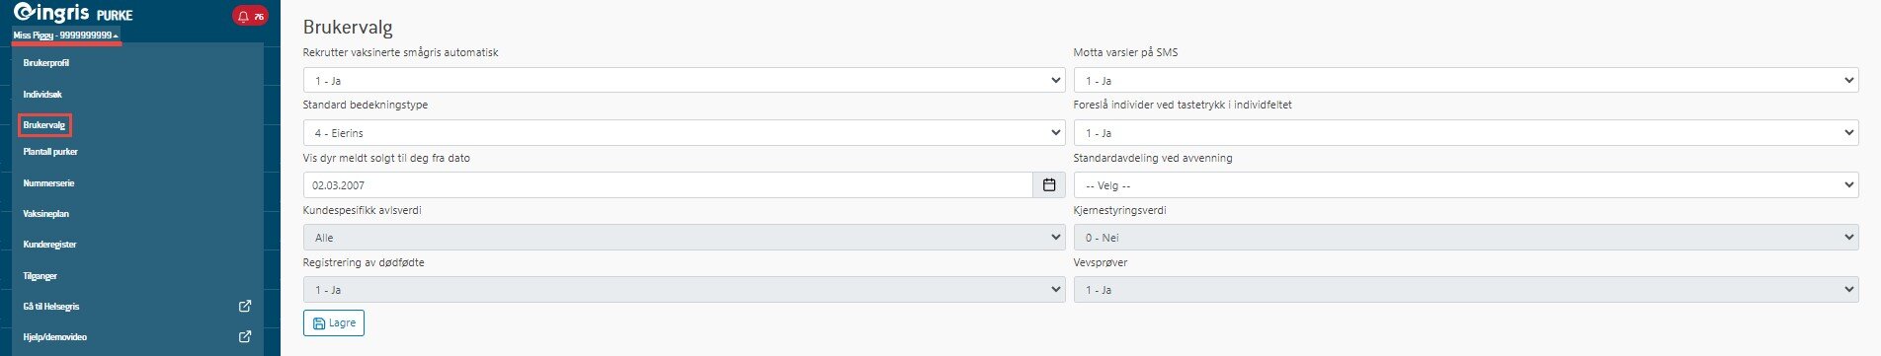This screenshot has height=356, width=1881.
Task: Save settings with the Lagre button
Action: coord(334,323)
